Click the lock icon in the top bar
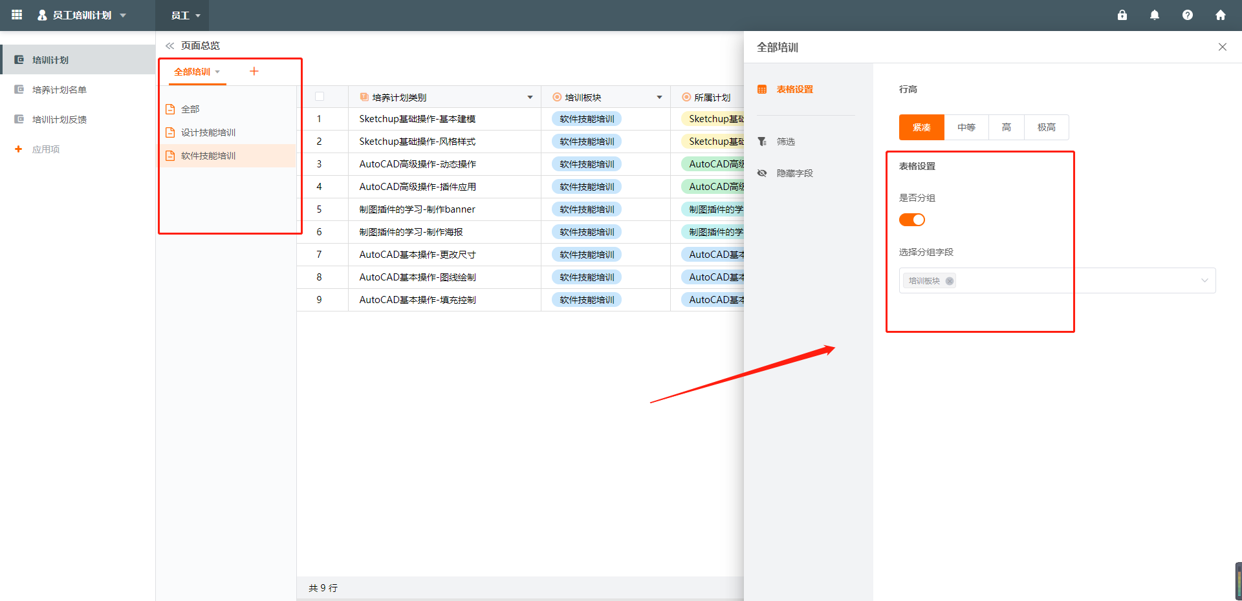Image resolution: width=1242 pixels, height=601 pixels. (x=1122, y=15)
